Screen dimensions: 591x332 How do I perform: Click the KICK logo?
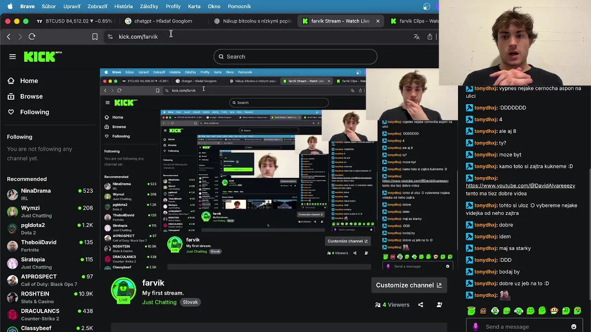pyautogui.click(x=42, y=56)
